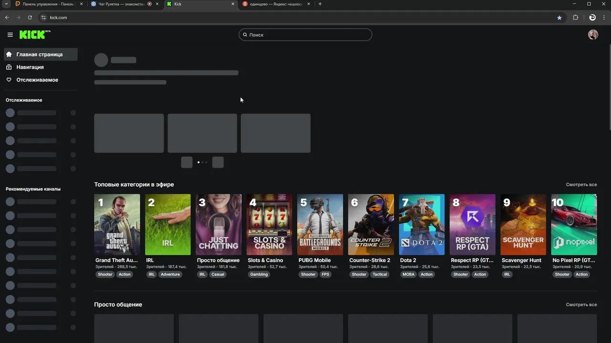Close the Чат Рулетка browser tab
Screen dimensions: 611x343
[x=157, y=4]
